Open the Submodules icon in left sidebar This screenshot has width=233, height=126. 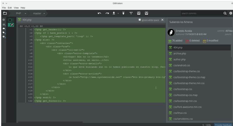coord(4,37)
